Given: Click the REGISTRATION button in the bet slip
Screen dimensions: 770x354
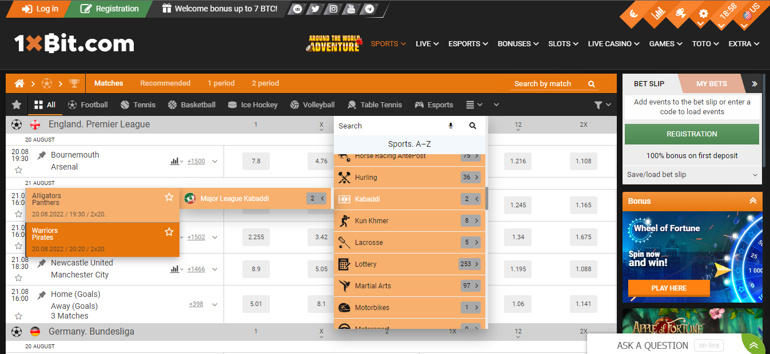Looking at the screenshot, I should [692, 134].
